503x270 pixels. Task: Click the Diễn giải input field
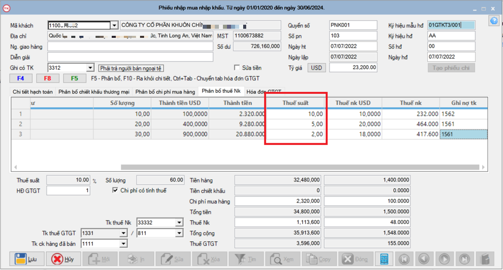click(130, 57)
